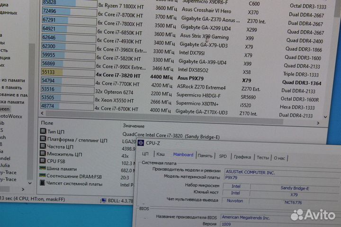The height and width of the screenshot is (227, 341).
Task: Select the '6x Core i7-3960X Extr...' row
Action: click(122, 50)
